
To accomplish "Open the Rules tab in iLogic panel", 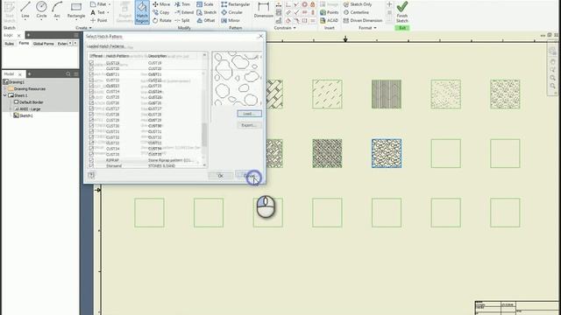I will tap(10, 44).
